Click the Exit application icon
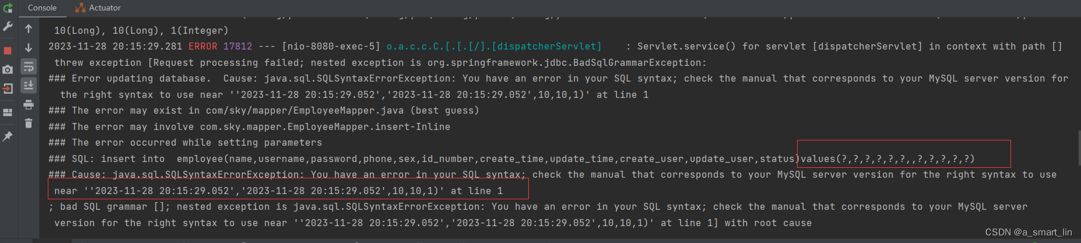This screenshot has height=243, width=1081. (x=8, y=89)
